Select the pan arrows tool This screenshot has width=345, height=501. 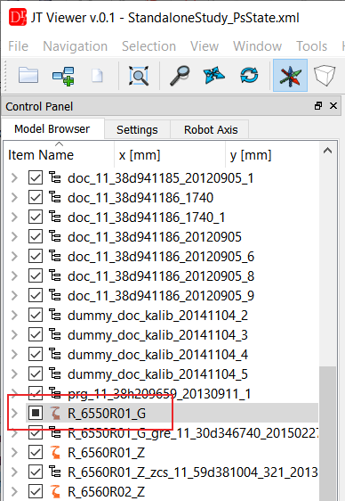point(213,76)
